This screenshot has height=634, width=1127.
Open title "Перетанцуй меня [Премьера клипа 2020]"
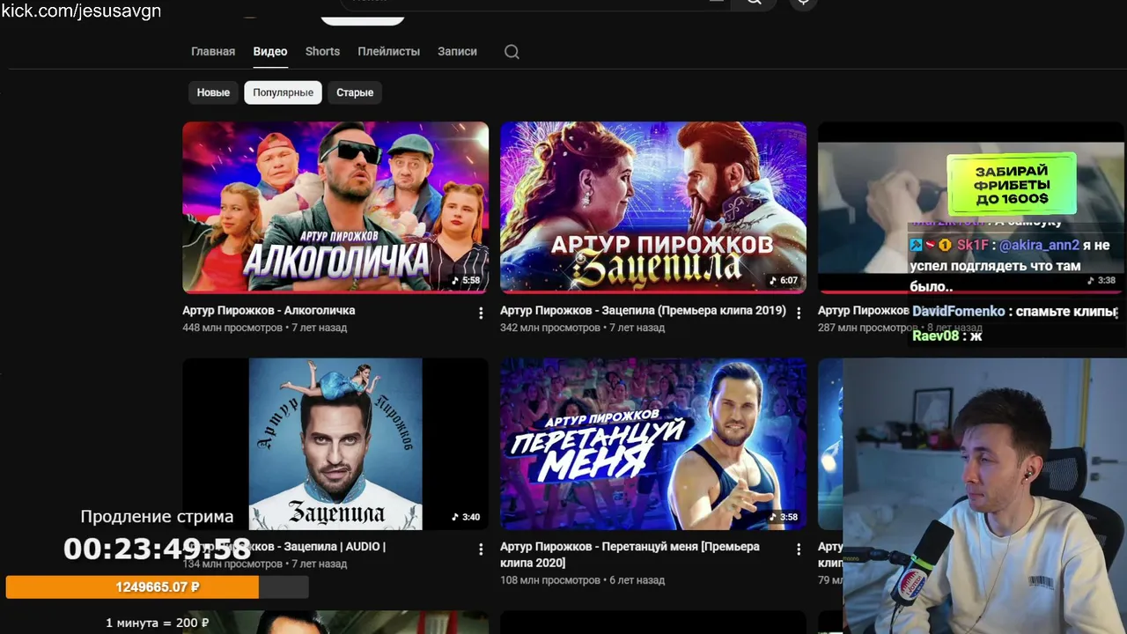point(630,555)
